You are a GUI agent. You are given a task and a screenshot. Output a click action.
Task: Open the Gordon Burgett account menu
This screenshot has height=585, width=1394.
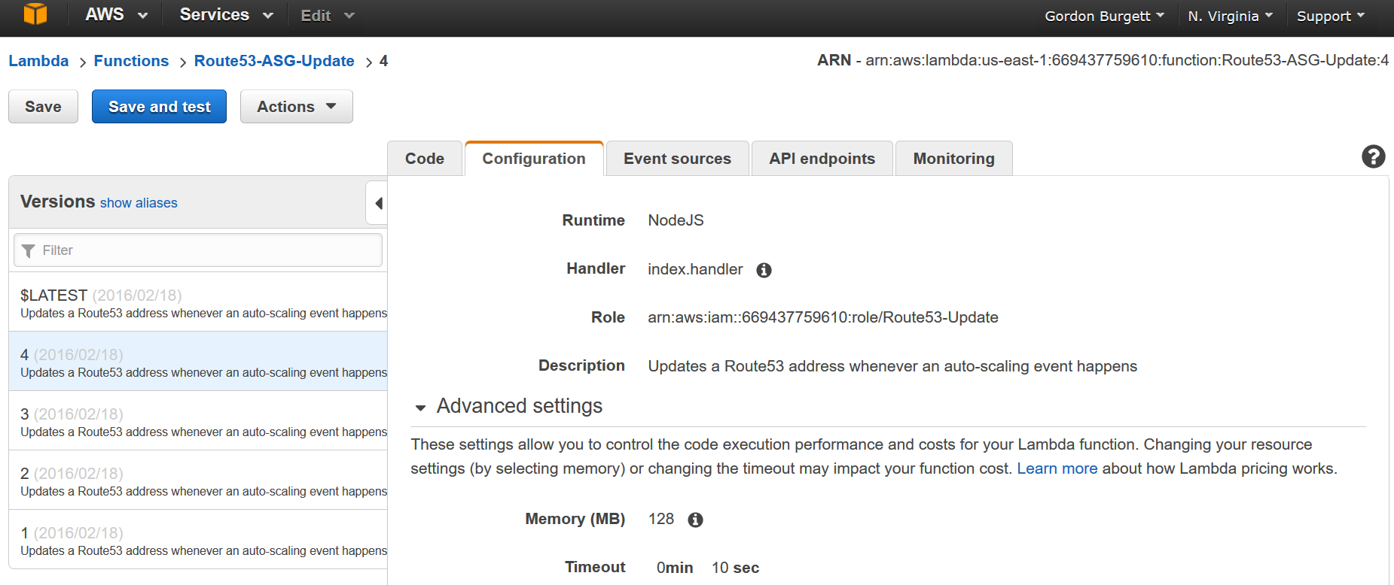[1104, 16]
